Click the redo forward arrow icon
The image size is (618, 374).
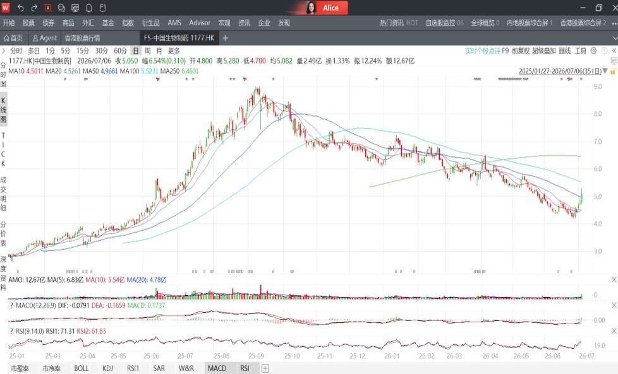(34, 8)
